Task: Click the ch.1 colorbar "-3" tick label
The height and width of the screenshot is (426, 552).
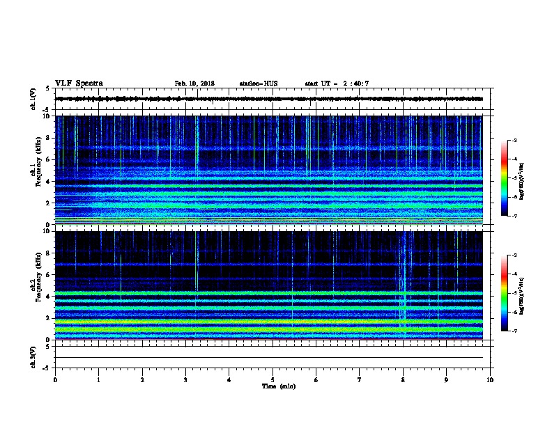Action: tap(514, 140)
